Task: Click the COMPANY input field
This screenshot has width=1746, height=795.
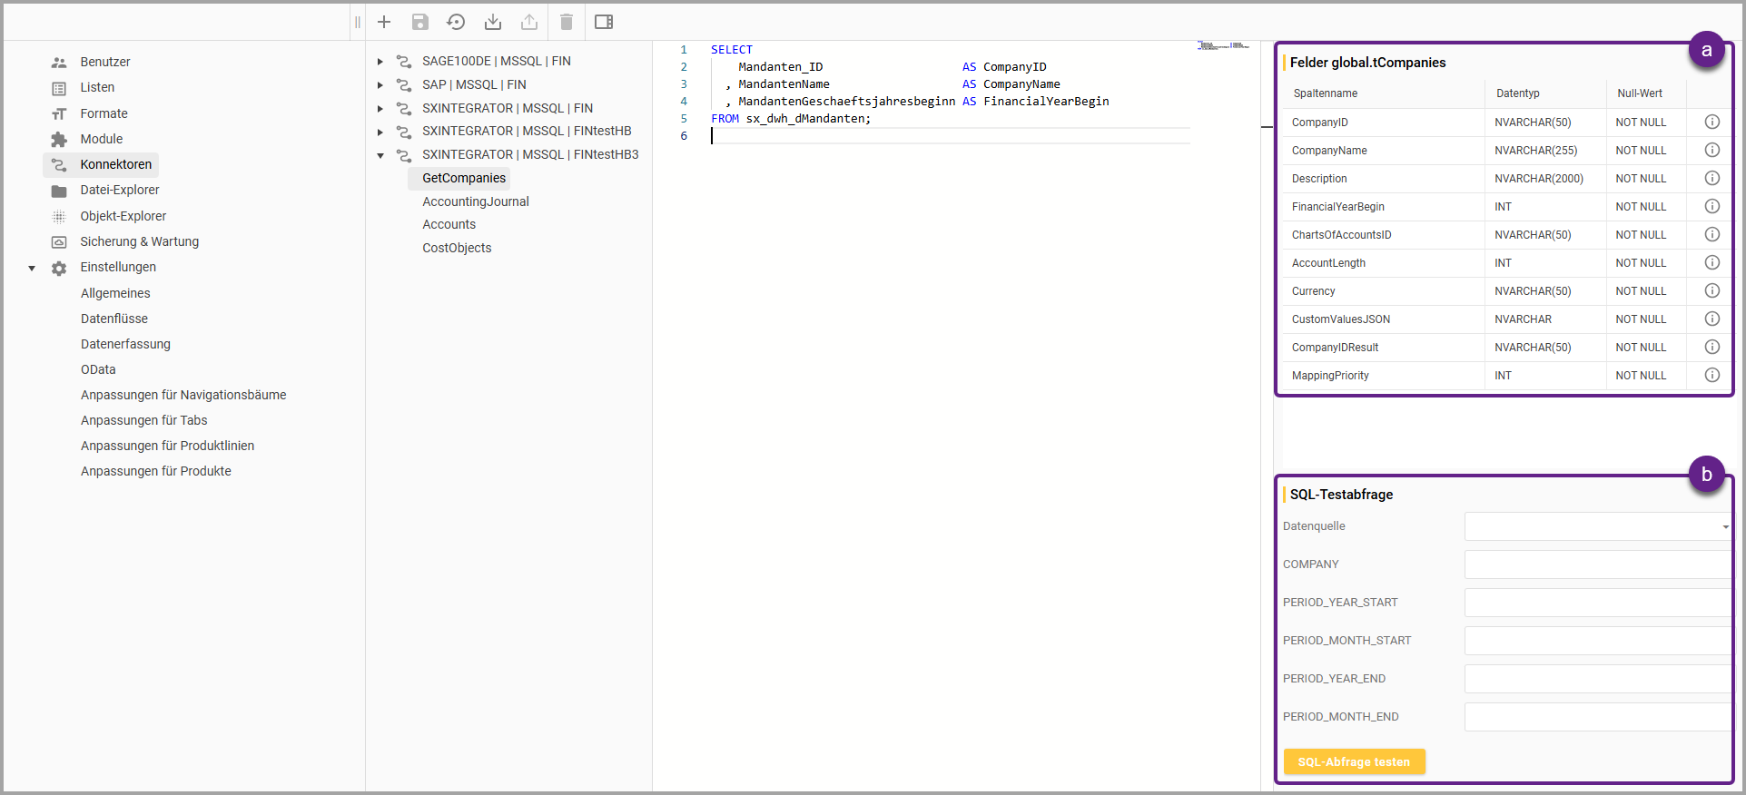Action: tap(1597, 564)
